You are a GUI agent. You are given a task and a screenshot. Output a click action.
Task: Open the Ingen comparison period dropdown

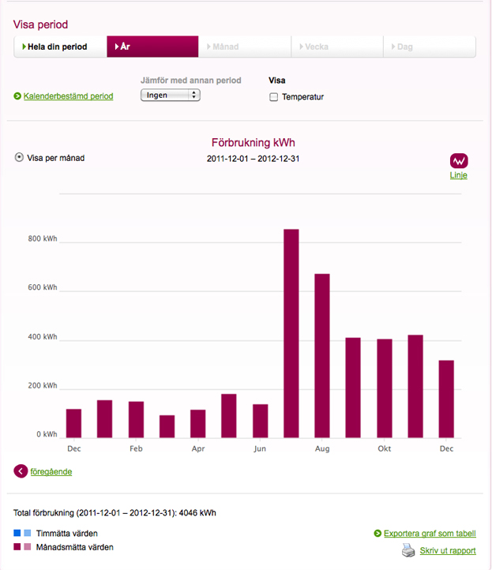[171, 96]
